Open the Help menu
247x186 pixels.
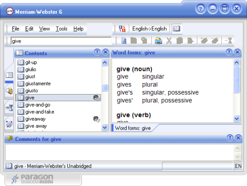[78, 29]
